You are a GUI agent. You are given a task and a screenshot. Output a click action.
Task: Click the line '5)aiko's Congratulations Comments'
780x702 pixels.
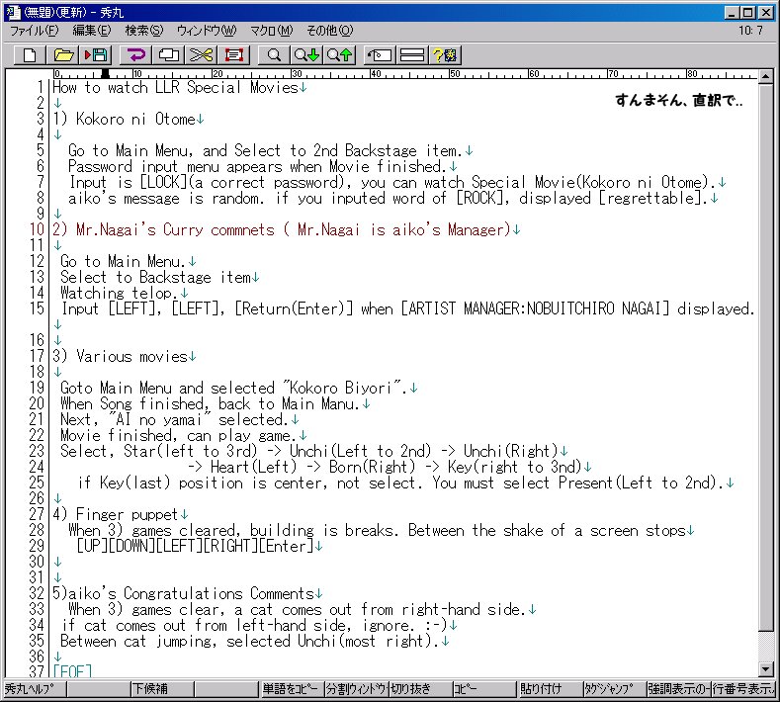pyautogui.click(x=183, y=593)
